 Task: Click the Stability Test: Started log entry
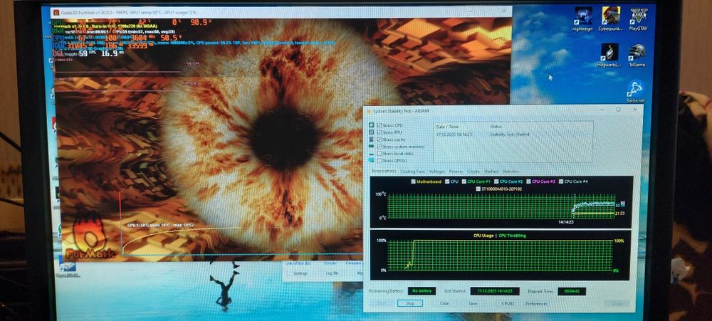(x=510, y=135)
